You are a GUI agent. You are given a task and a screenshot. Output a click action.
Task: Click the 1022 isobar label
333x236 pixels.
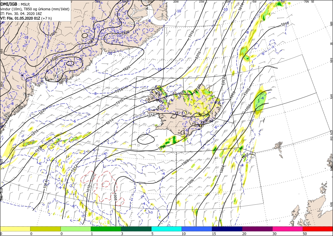pos(54,60)
